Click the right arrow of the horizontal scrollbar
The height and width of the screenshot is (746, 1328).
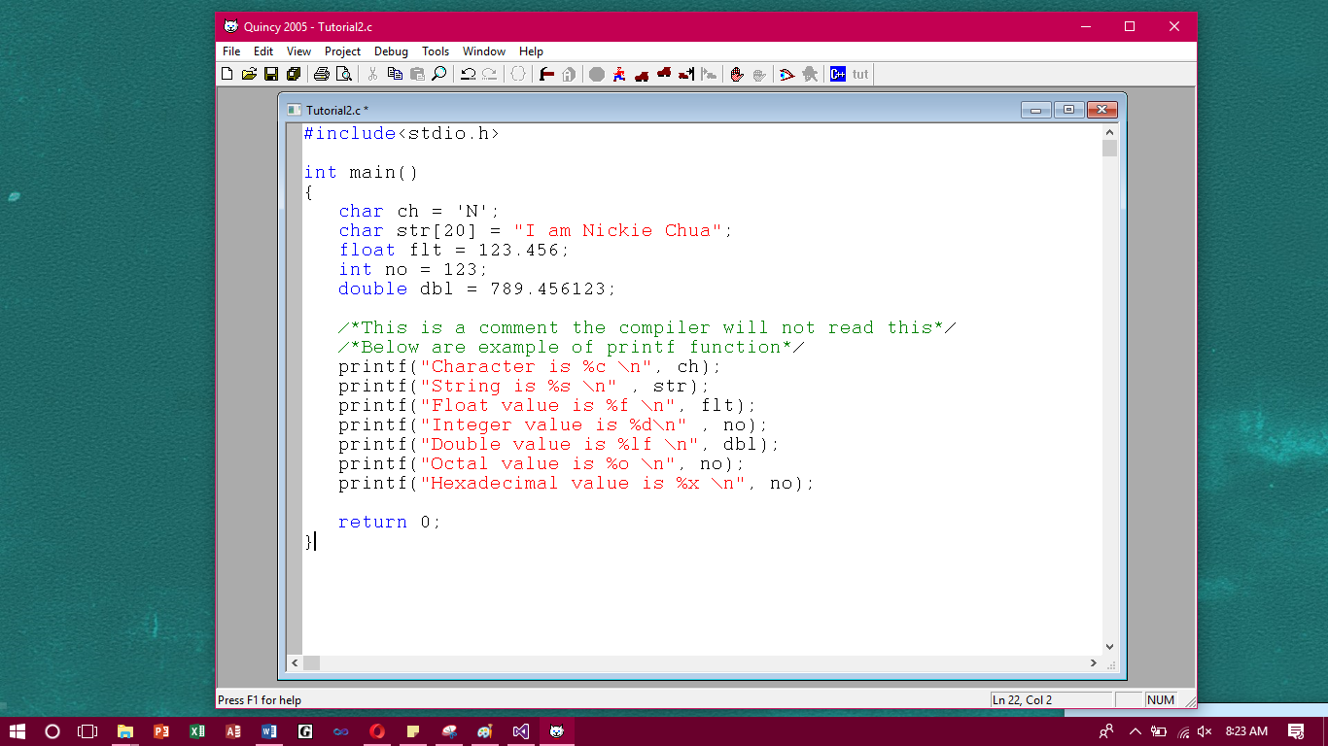[x=1093, y=663]
